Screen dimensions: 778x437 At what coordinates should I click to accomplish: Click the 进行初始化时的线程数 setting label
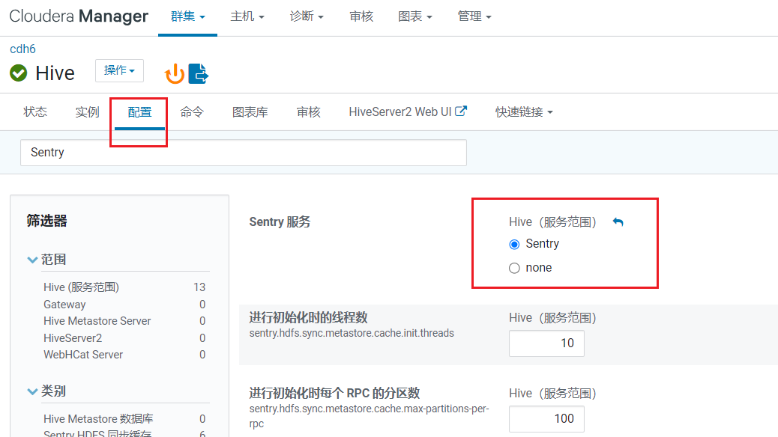click(x=308, y=317)
